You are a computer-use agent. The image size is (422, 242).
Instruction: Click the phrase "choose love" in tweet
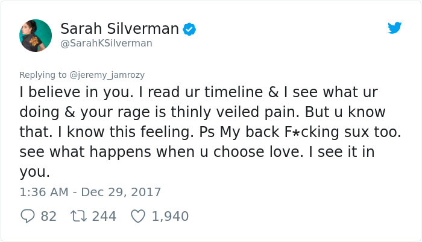pyautogui.click(x=256, y=151)
